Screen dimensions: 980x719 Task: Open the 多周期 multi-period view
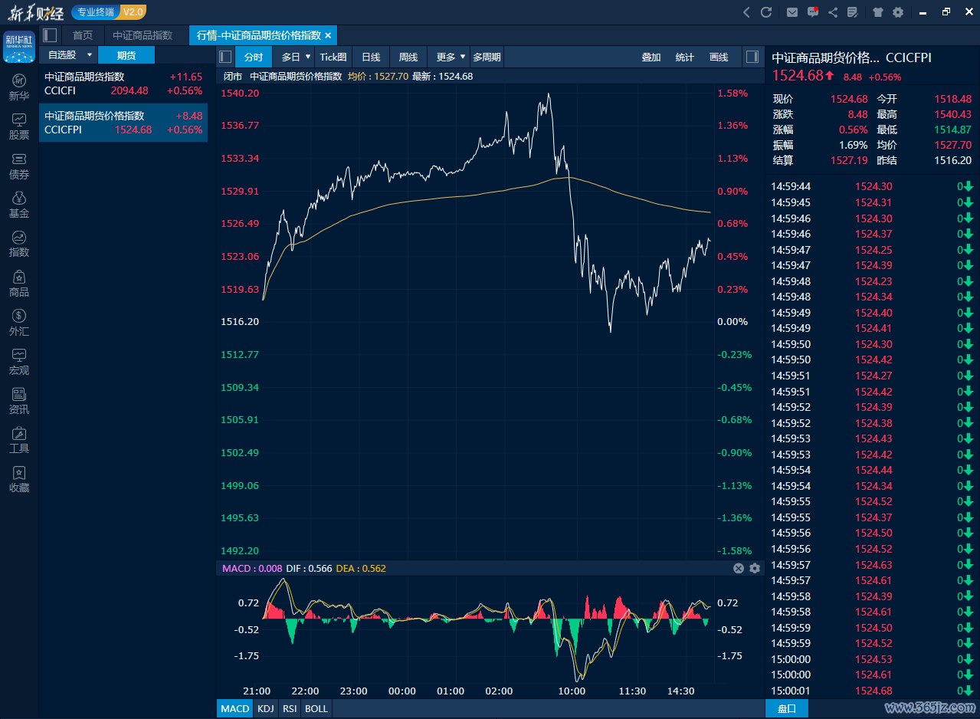coord(487,57)
